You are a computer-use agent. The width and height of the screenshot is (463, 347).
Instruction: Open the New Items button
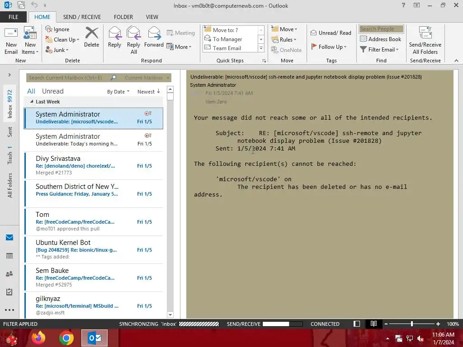pos(30,41)
